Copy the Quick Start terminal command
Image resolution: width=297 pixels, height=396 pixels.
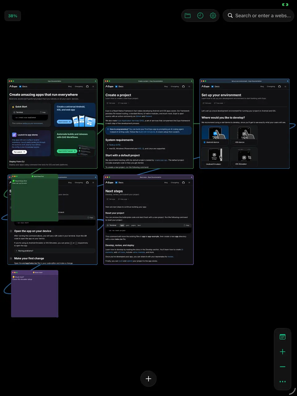click(43, 112)
